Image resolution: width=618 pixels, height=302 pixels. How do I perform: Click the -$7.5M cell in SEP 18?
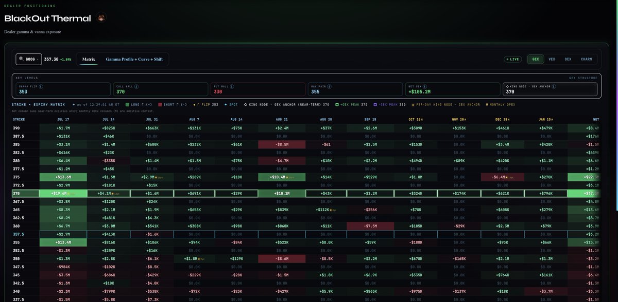click(370, 225)
